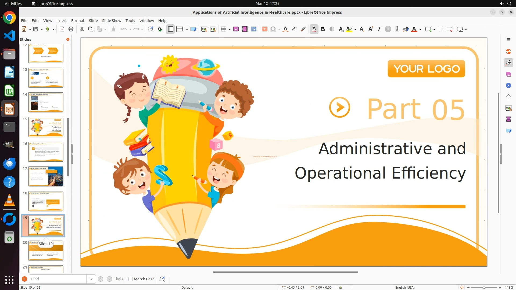Click the Find All button
This screenshot has width=516, height=290.
(120, 279)
